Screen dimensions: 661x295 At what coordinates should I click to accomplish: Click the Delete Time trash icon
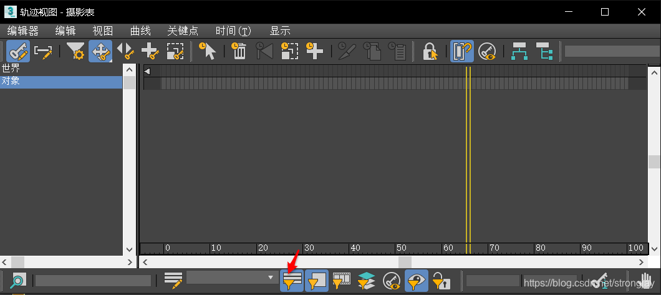(x=239, y=51)
